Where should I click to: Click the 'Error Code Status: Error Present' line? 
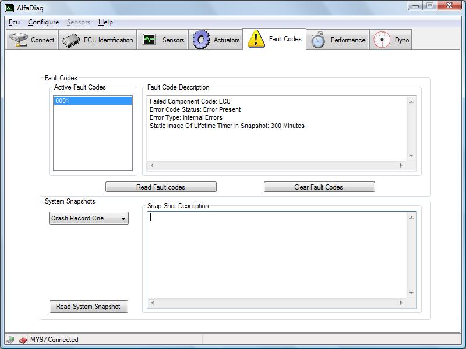point(195,109)
